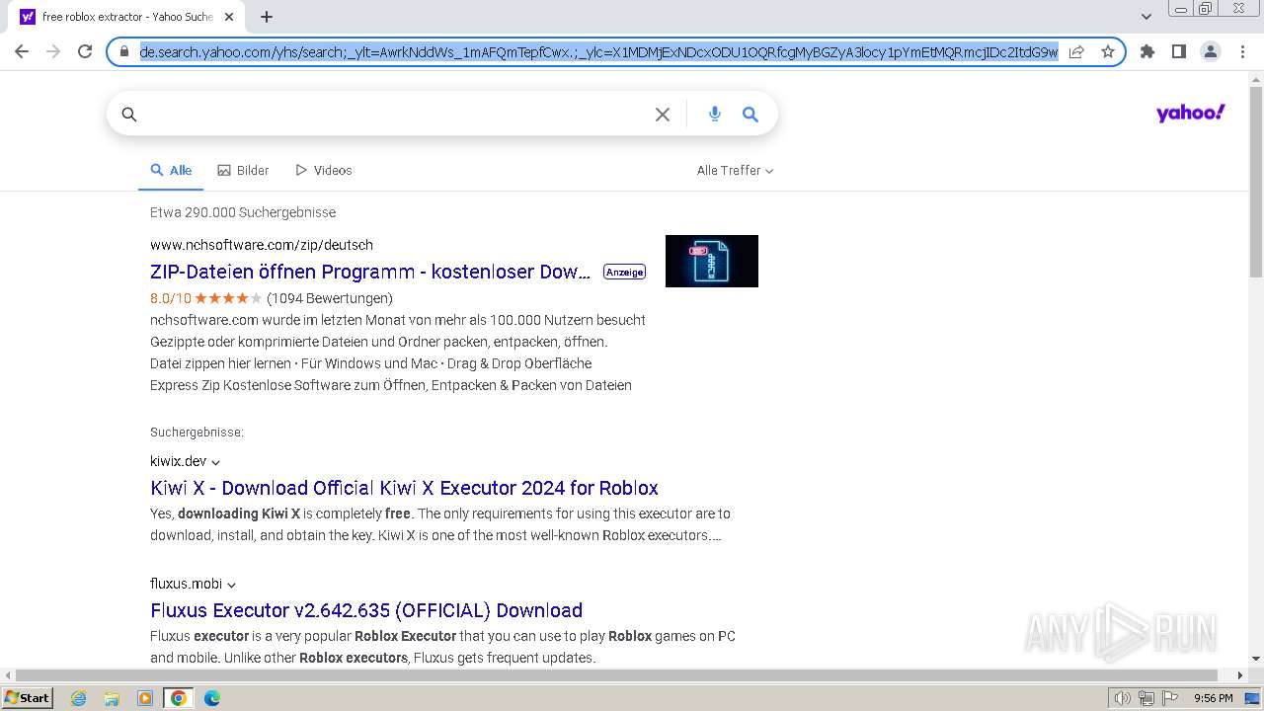Open network status tray icon
Image resolution: width=1264 pixels, height=711 pixels.
1145,698
